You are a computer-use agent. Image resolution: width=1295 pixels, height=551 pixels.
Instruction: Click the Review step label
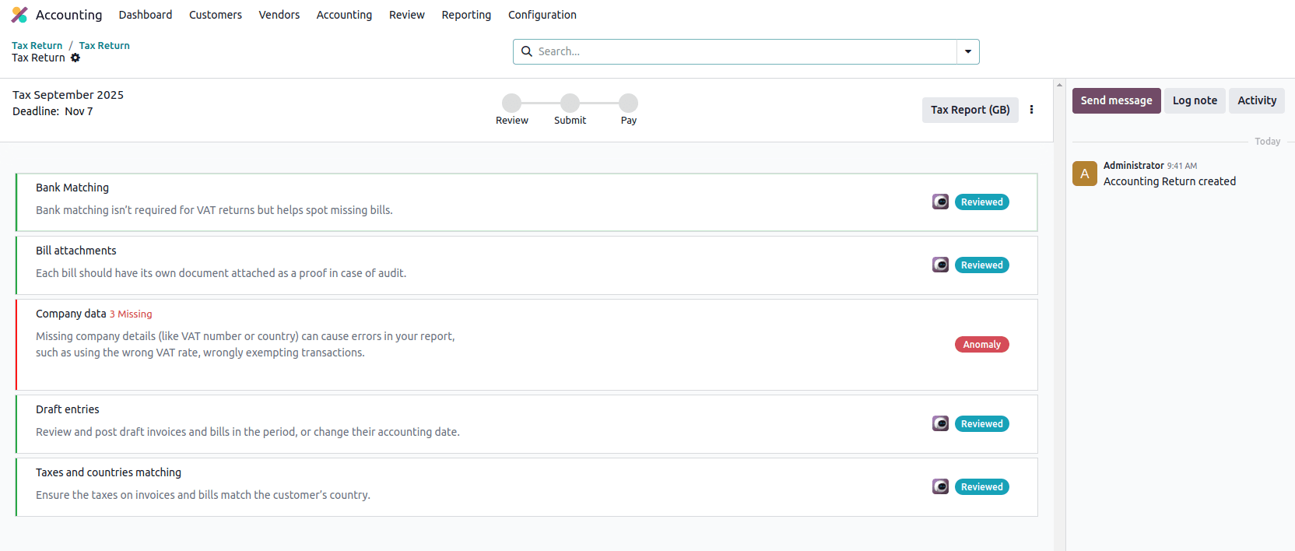(x=512, y=121)
